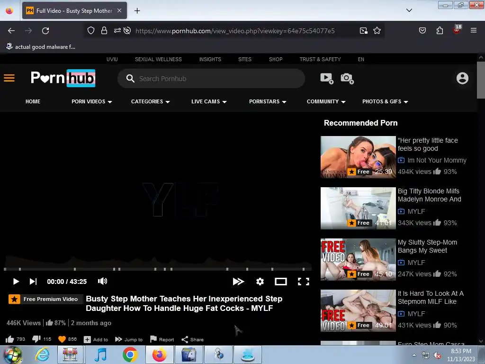
Task: Expand the PORNSTARS dropdown
Action: click(268, 101)
